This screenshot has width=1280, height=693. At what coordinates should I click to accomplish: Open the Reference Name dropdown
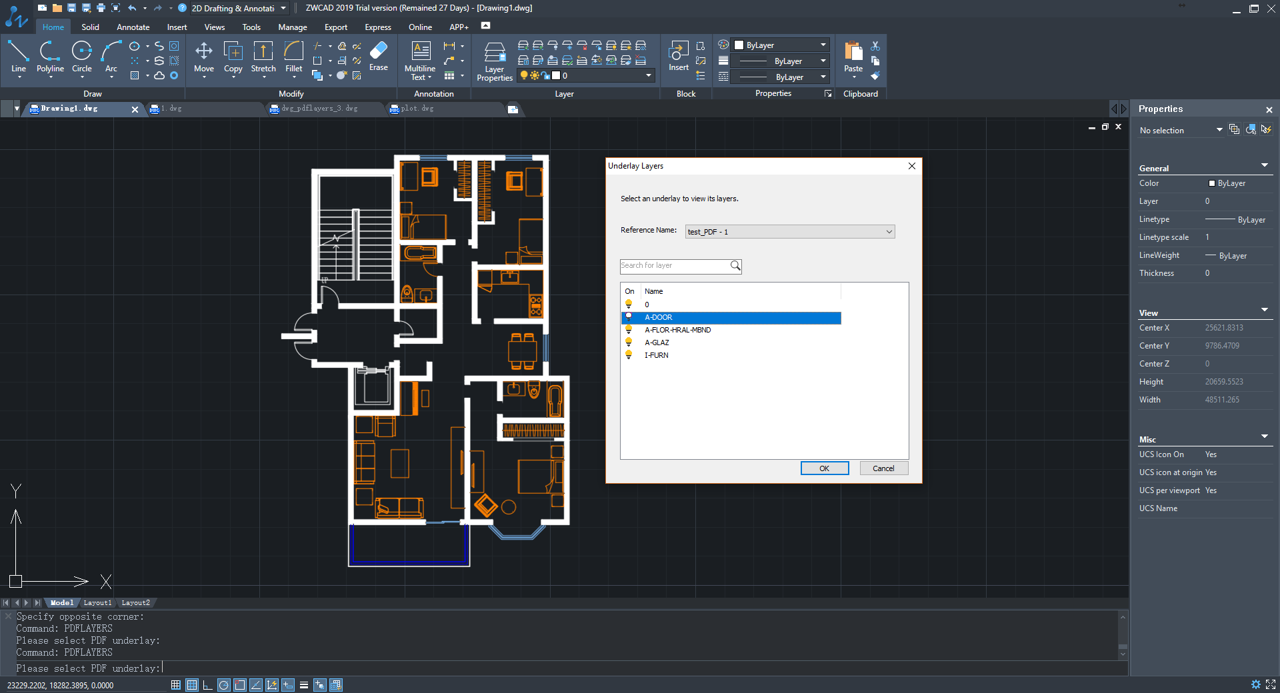(x=790, y=232)
